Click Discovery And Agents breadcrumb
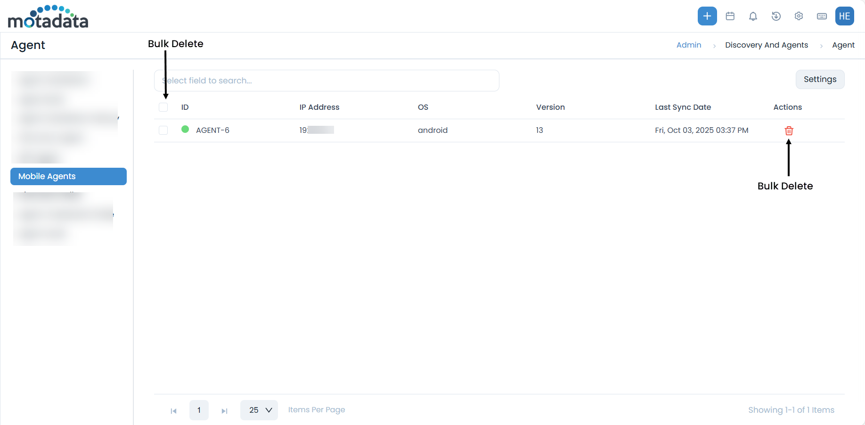This screenshot has height=425, width=865. click(766, 45)
